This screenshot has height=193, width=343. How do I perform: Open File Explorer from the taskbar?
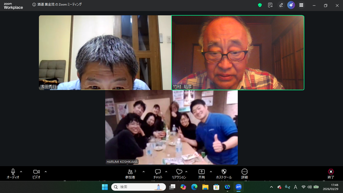[205, 187]
